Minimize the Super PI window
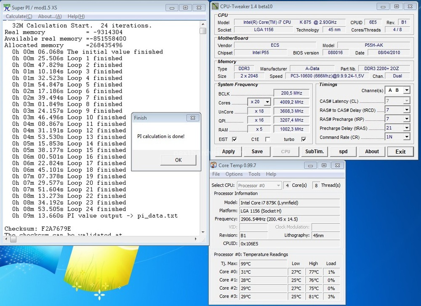The height and width of the screenshot is (306, 421). (x=172, y=8)
